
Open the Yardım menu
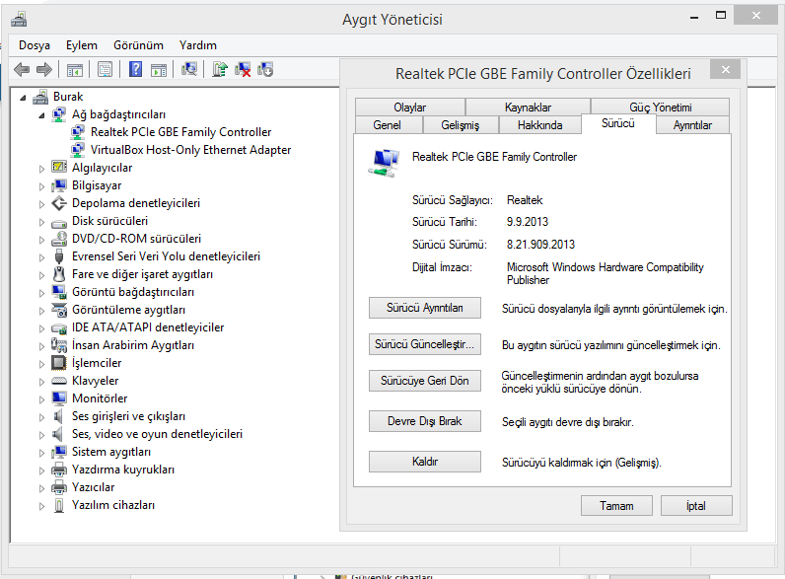(x=198, y=45)
